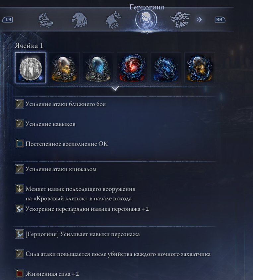
Task: Select the Ускорение перезарядки навыка персонажа +2 entry
Action: [x=82, y=209]
